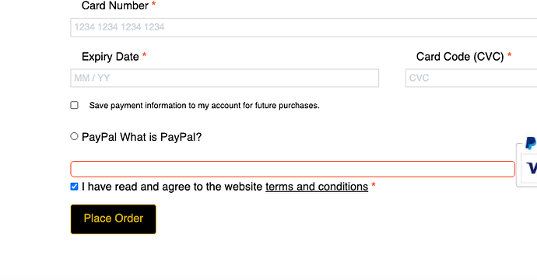The image size is (537, 280).
Task: Click the MM / YY expiry field
Action: pyautogui.click(x=225, y=78)
